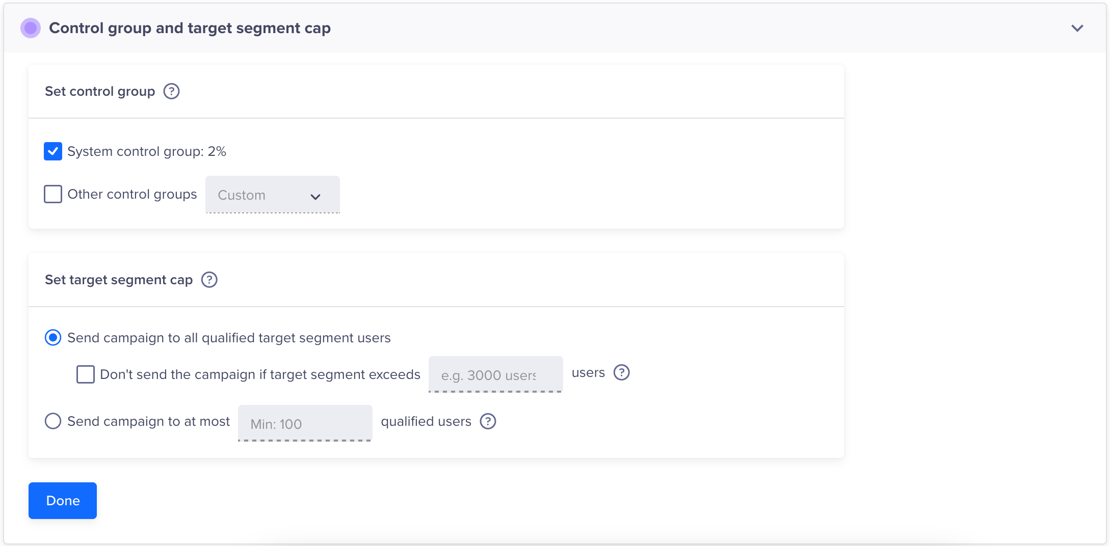Open the Custom control group dropdown
Viewport: 1110px width, 546px height.
point(272,195)
